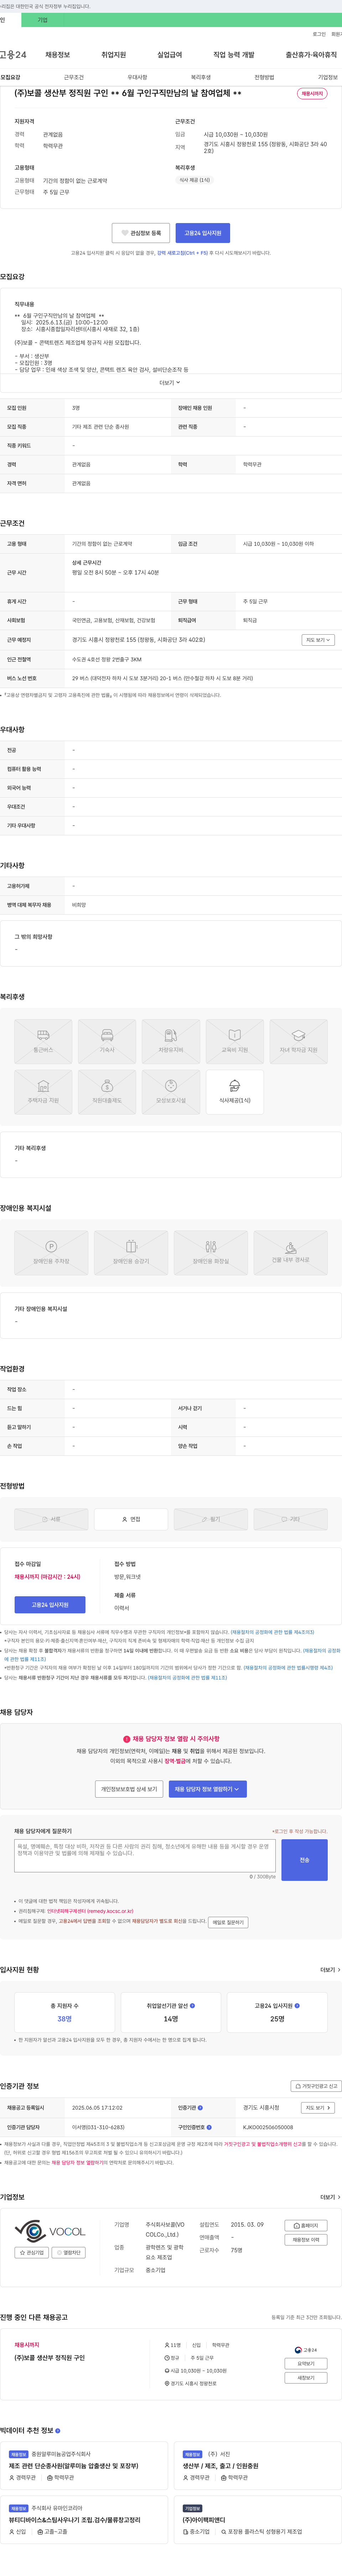Switch to the 전형방법 tab
This screenshot has width=342, height=2576.
[264, 77]
